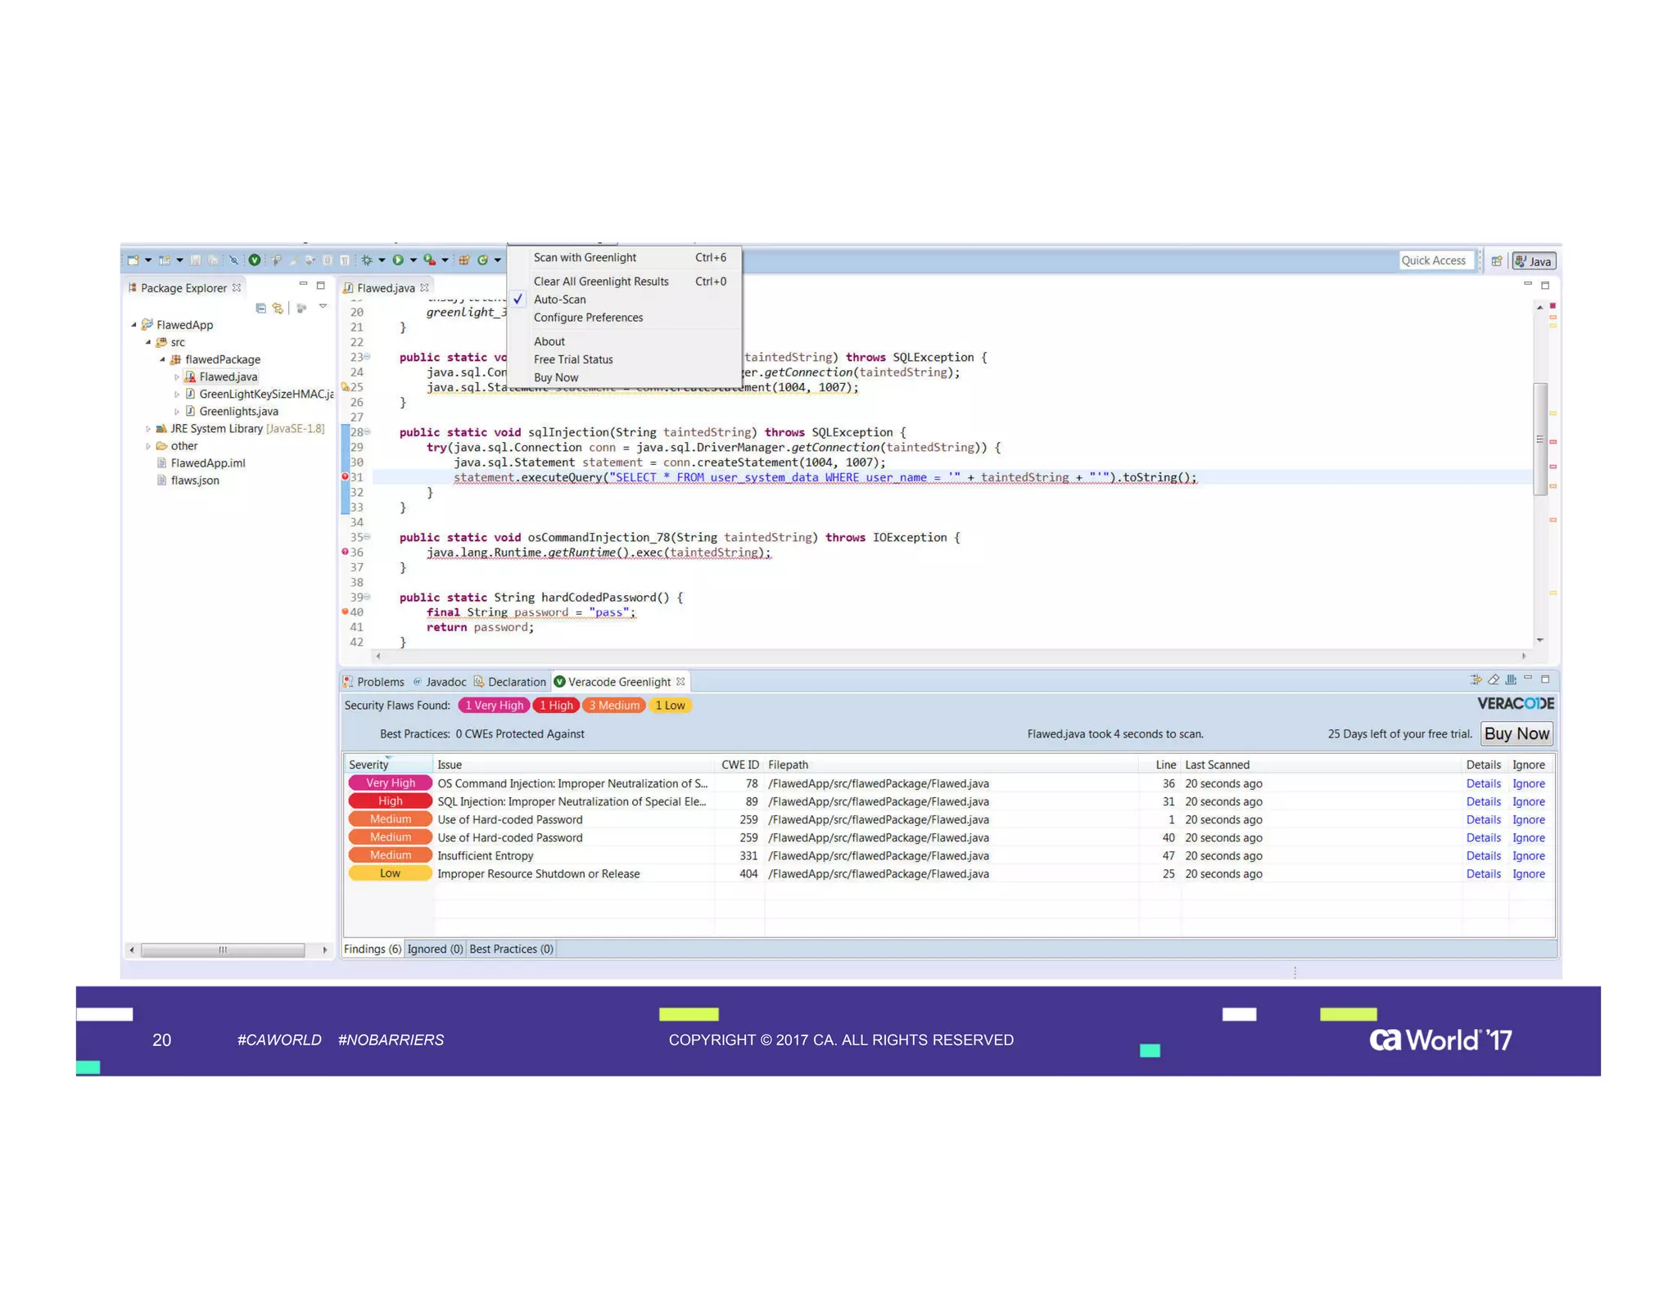The width and height of the screenshot is (1677, 1295).
Task: Collapse the sqlInjection method fold marker
Action: [x=368, y=432]
